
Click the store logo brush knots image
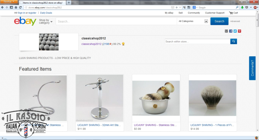click(x=49, y=42)
